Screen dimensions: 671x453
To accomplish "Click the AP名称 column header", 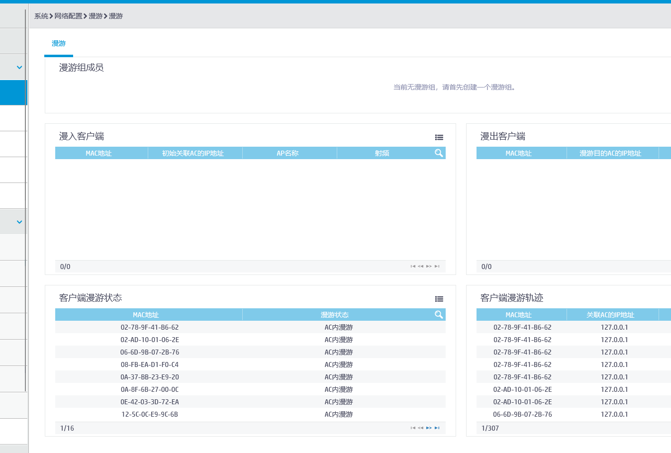I will [x=288, y=153].
